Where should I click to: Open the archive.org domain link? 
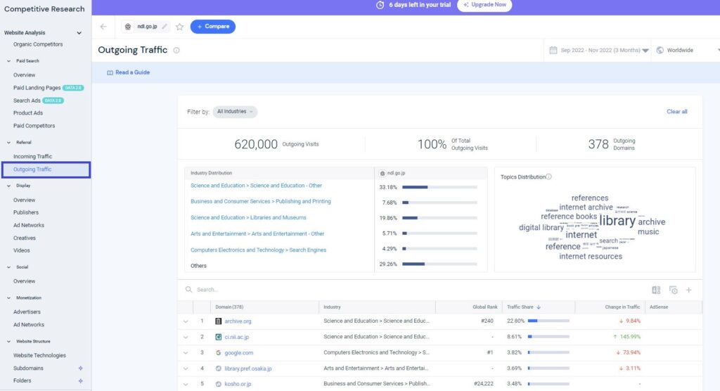coord(238,321)
